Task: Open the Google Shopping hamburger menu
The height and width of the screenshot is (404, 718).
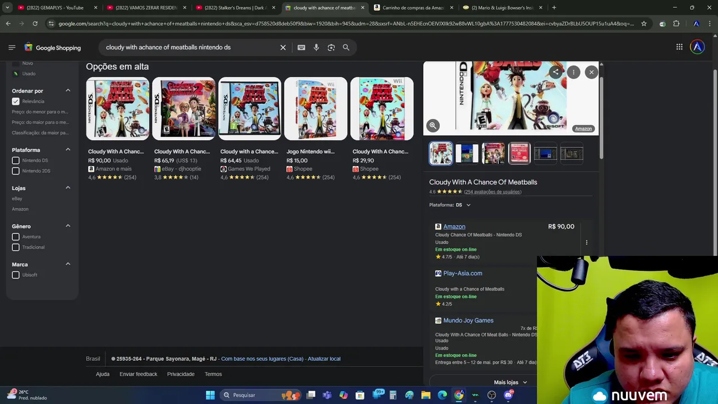Action: tap(12, 48)
